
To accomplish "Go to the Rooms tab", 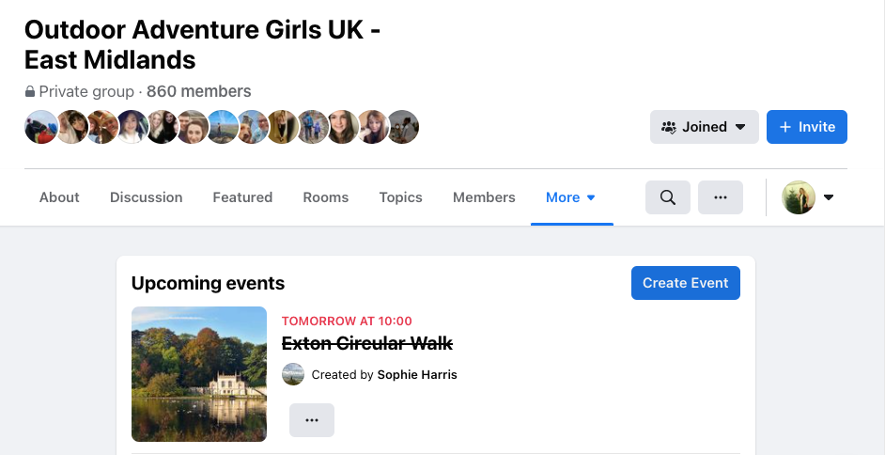I will (x=326, y=197).
